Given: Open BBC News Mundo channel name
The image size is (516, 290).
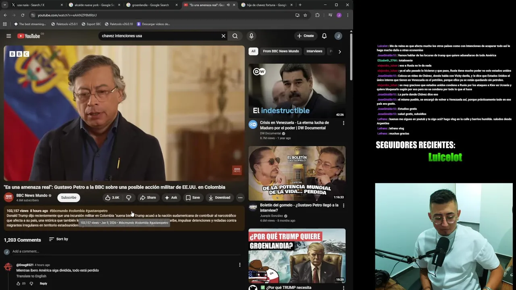Looking at the screenshot, I should [32, 195].
